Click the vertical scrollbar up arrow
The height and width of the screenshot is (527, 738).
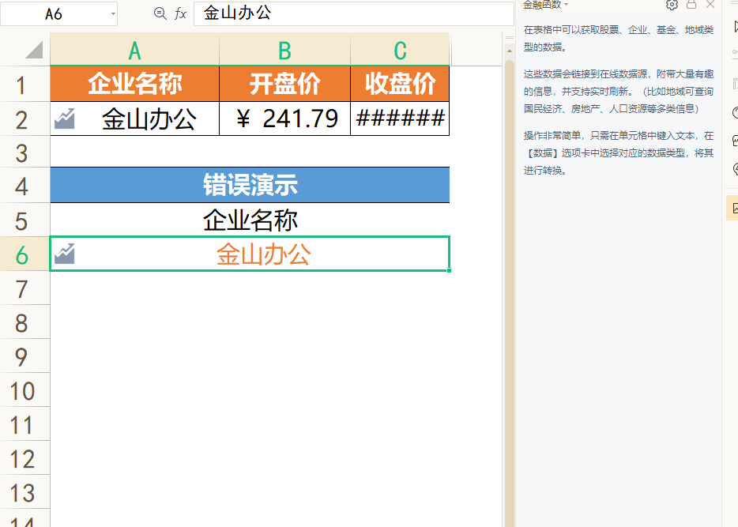tap(510, 51)
